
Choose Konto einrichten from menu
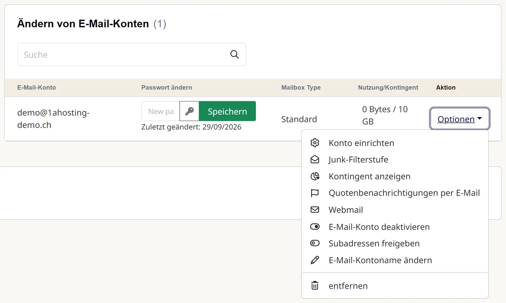(361, 143)
